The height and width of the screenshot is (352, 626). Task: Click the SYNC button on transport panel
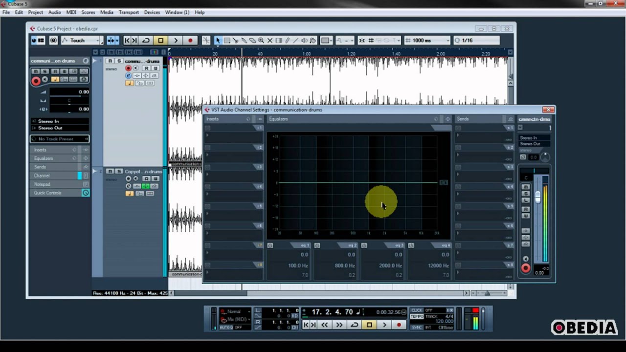point(417,327)
